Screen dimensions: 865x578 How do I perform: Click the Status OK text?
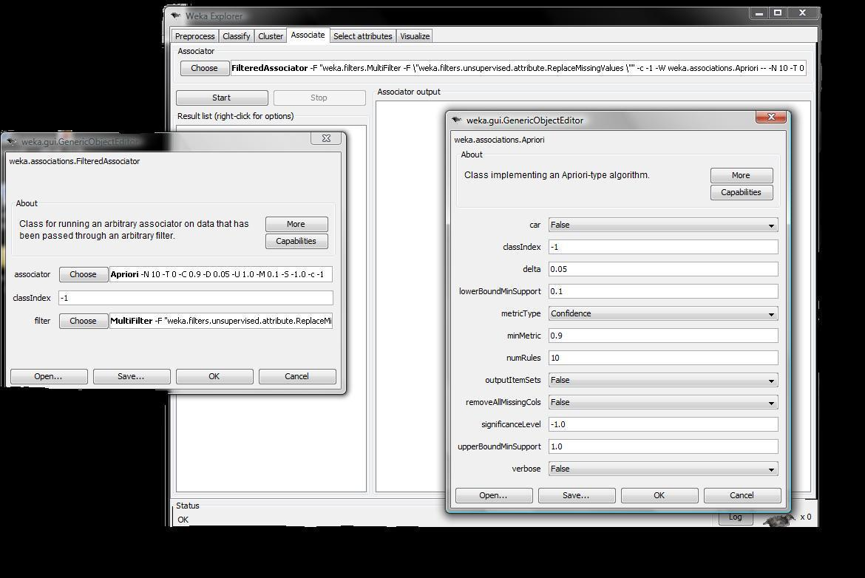pyautogui.click(x=183, y=520)
